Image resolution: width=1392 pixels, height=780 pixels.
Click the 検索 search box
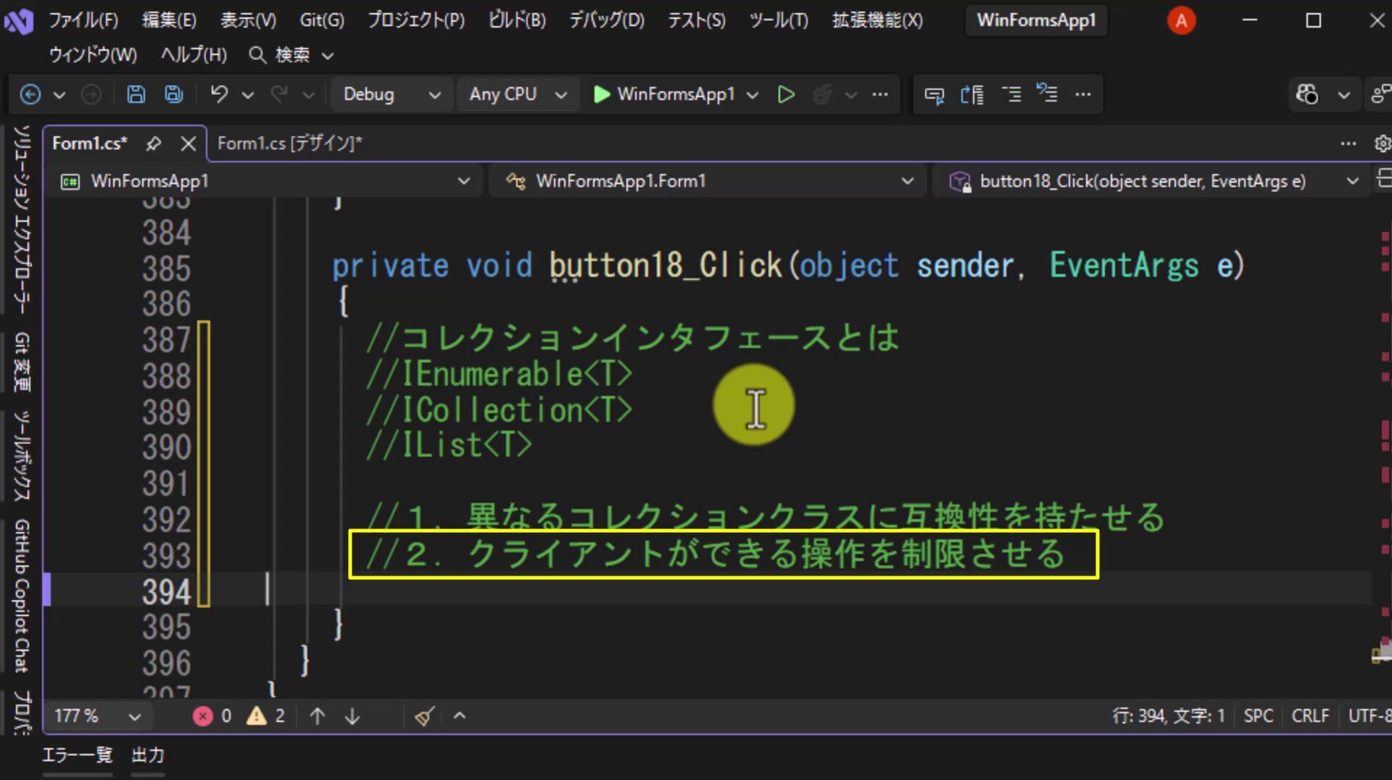point(291,55)
